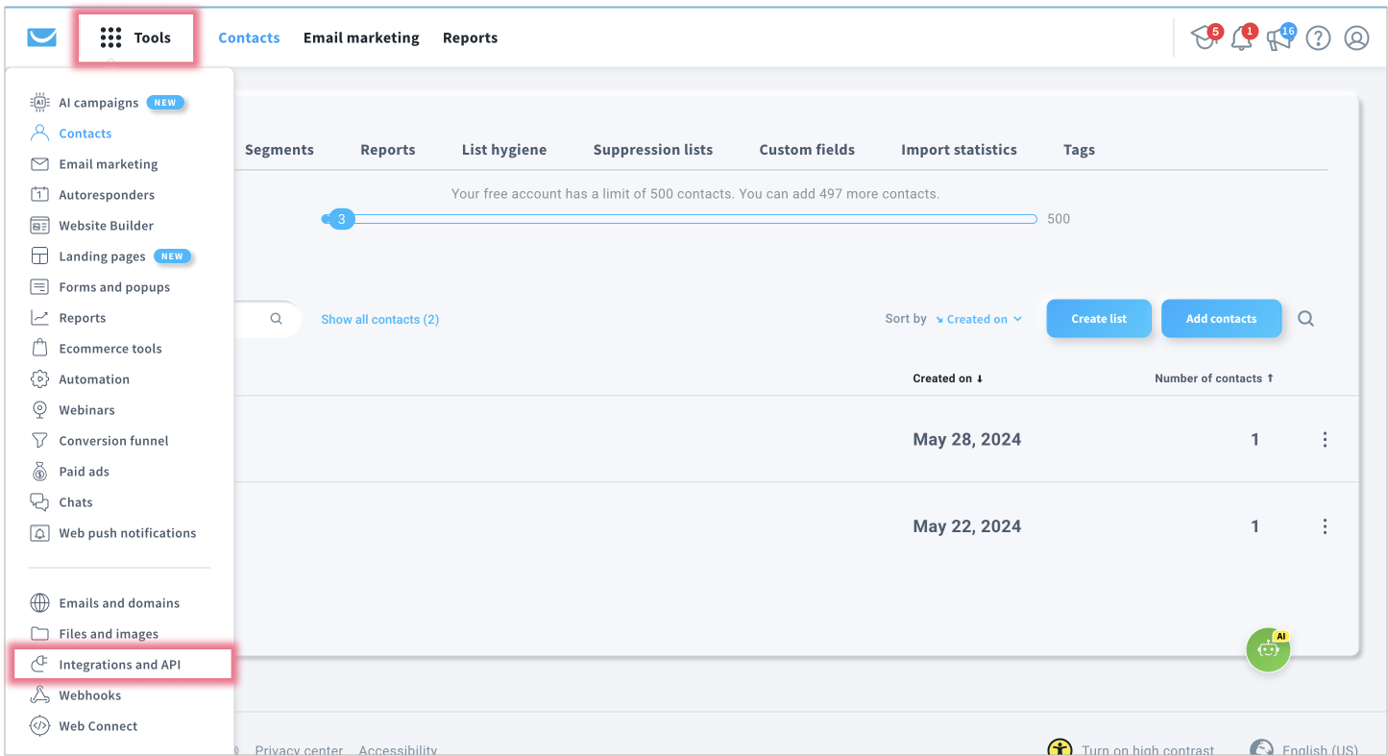Click the Conversion funnel icon
Viewport: 1388px width, 756px height.
39,441
